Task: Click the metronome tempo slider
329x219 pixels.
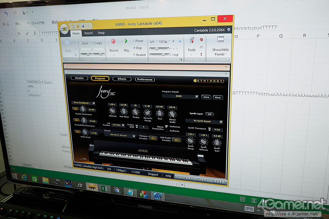Action: 159,48
